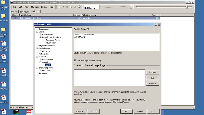204x115 pixels.
Task: Collapse the Playback tree node
Action: (x=37, y=57)
